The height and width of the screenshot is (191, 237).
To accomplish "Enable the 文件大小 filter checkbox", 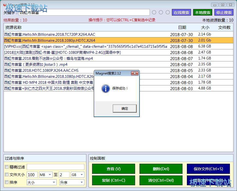I will click(x=7, y=175).
